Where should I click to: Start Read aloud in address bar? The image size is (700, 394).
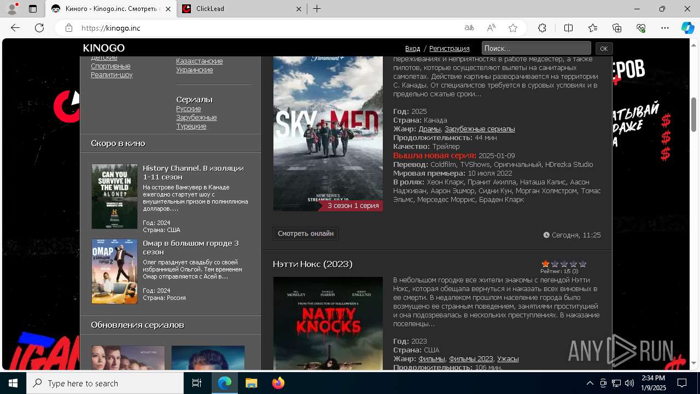pos(491,28)
